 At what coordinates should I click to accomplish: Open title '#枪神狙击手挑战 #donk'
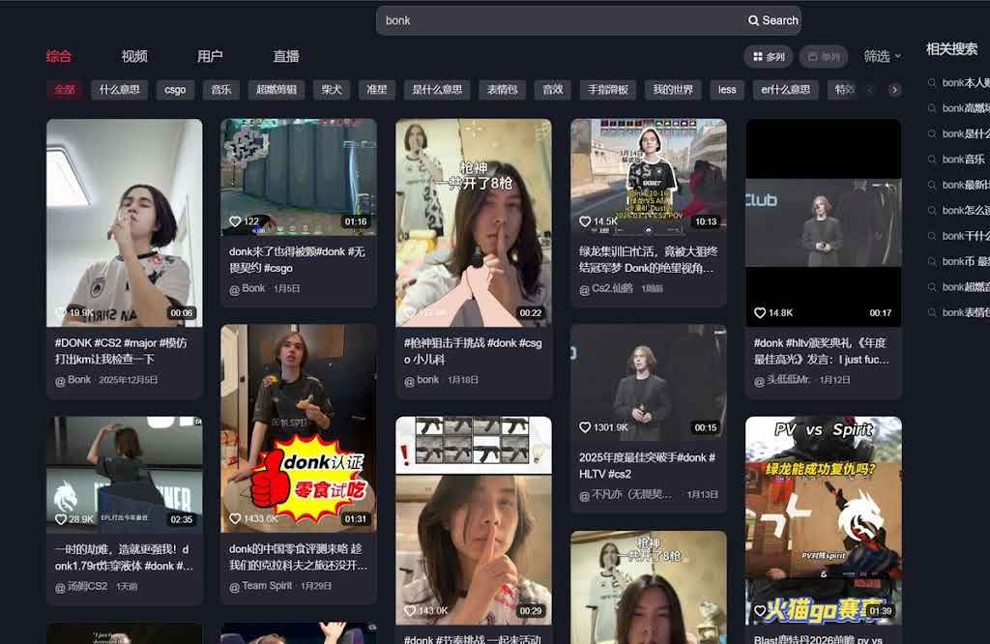coord(472,351)
